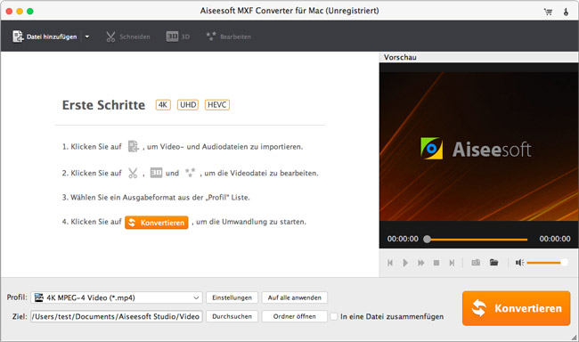
Task: Click the UHD badge
Action: click(188, 105)
